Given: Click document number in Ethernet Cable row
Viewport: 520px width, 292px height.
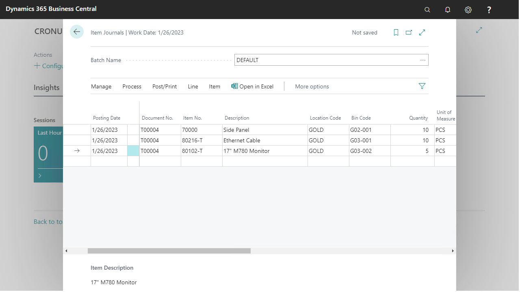Looking at the screenshot, I should [x=160, y=140].
